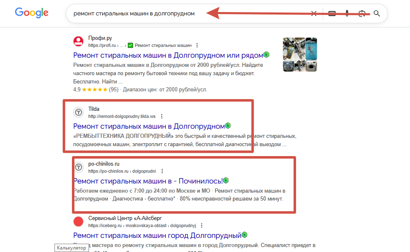Start voice search with microphone icon
The image size is (410, 252).
coord(347,13)
